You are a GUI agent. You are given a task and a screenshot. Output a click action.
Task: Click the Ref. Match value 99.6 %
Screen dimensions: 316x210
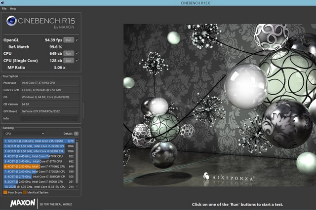point(56,47)
